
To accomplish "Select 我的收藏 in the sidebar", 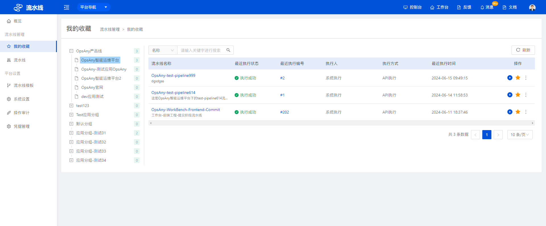I will (28, 46).
